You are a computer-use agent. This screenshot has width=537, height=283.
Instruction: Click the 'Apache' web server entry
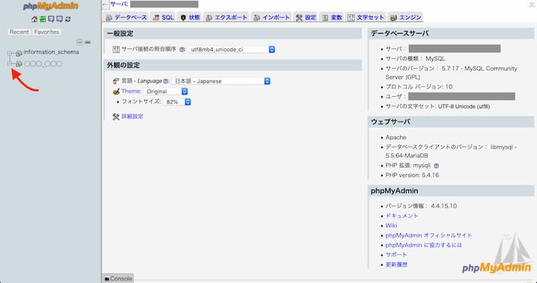pos(396,138)
